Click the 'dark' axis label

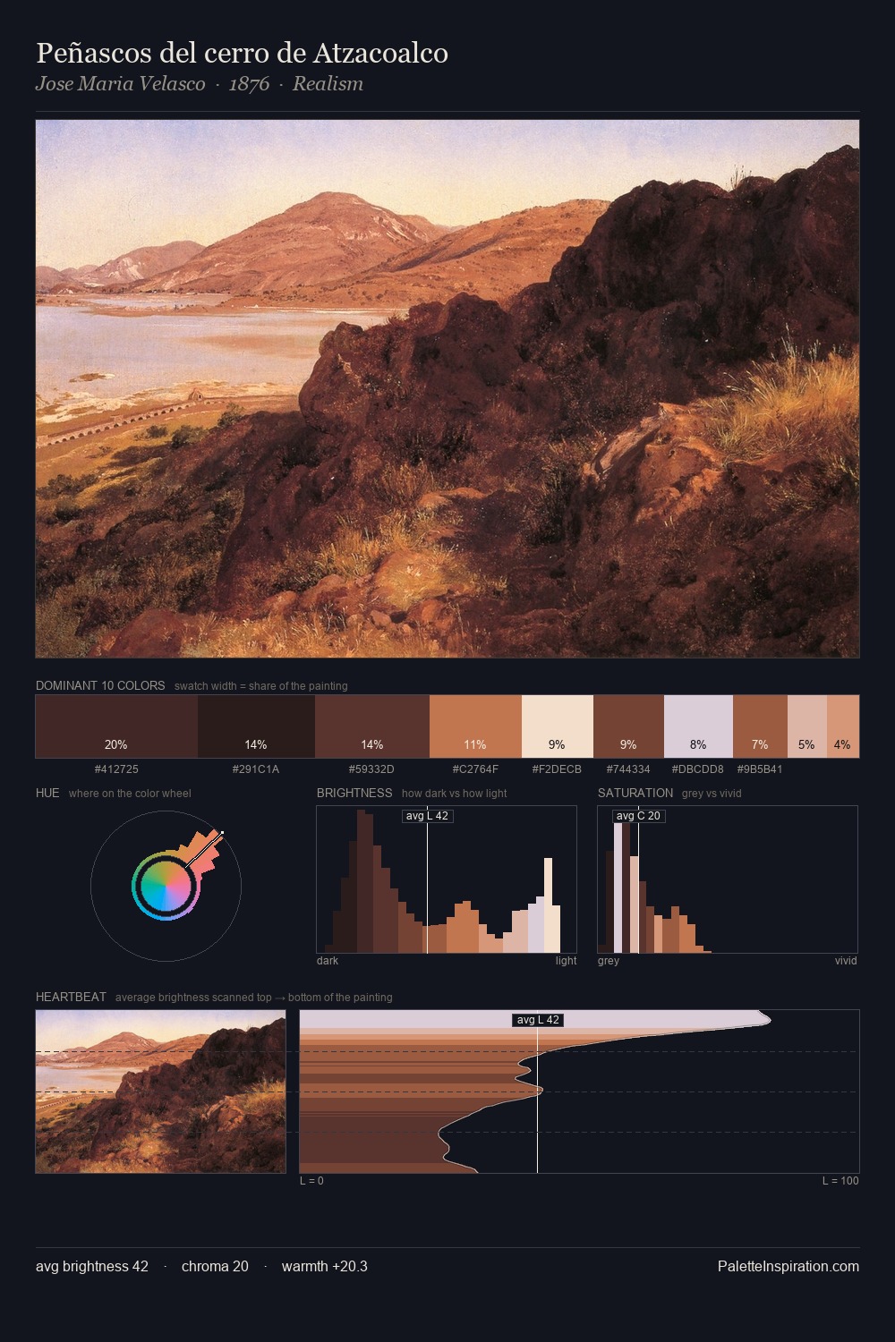point(328,961)
